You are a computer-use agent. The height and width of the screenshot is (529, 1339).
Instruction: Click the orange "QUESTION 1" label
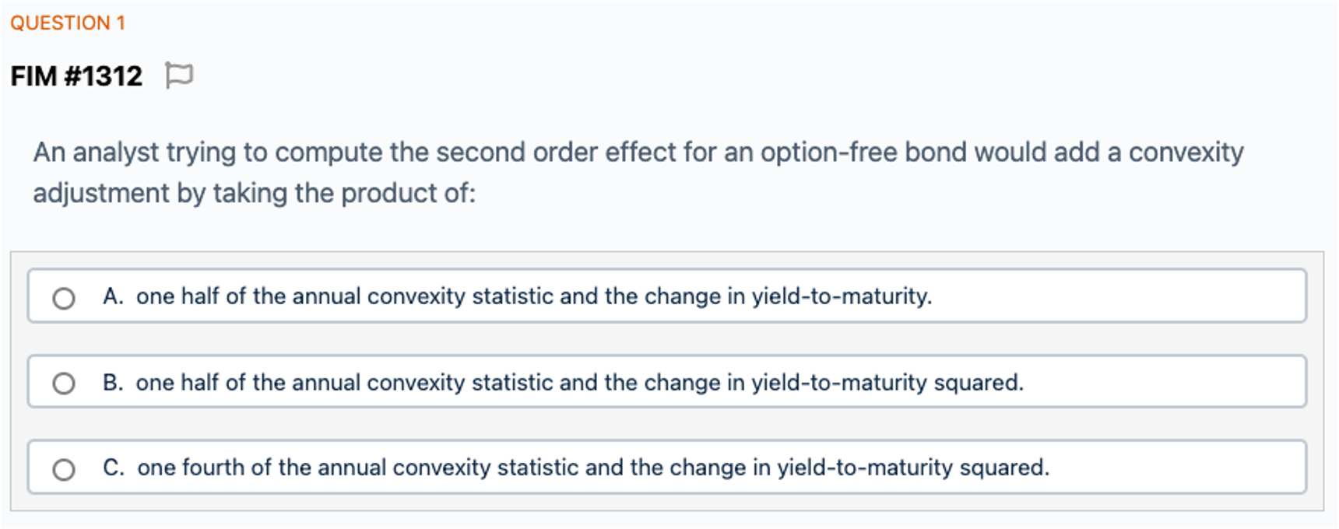(x=68, y=23)
